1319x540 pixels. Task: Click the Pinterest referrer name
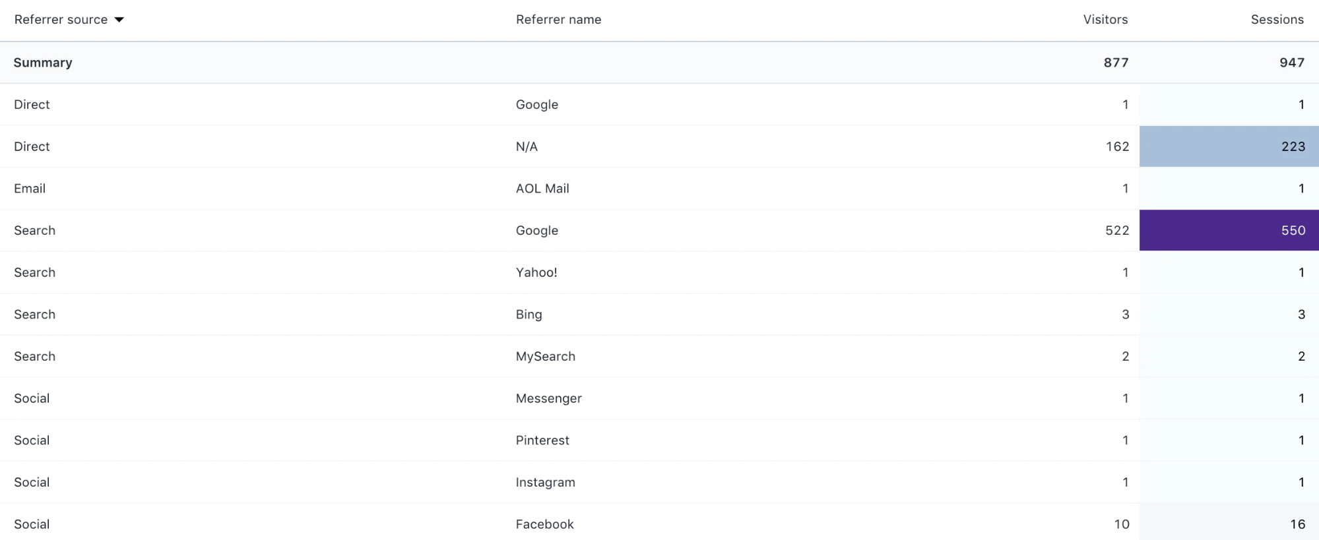click(x=542, y=440)
